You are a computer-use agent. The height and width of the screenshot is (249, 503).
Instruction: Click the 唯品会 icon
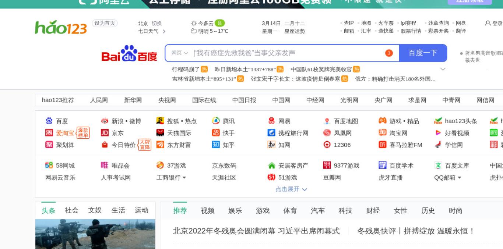[x=105, y=166]
